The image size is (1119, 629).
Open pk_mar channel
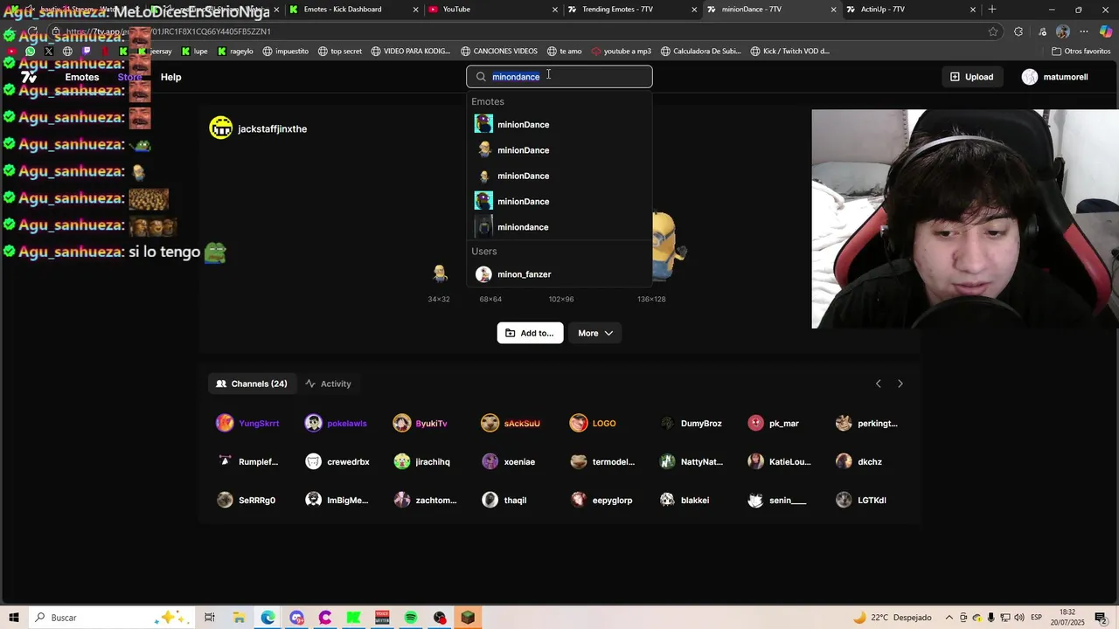click(773, 424)
